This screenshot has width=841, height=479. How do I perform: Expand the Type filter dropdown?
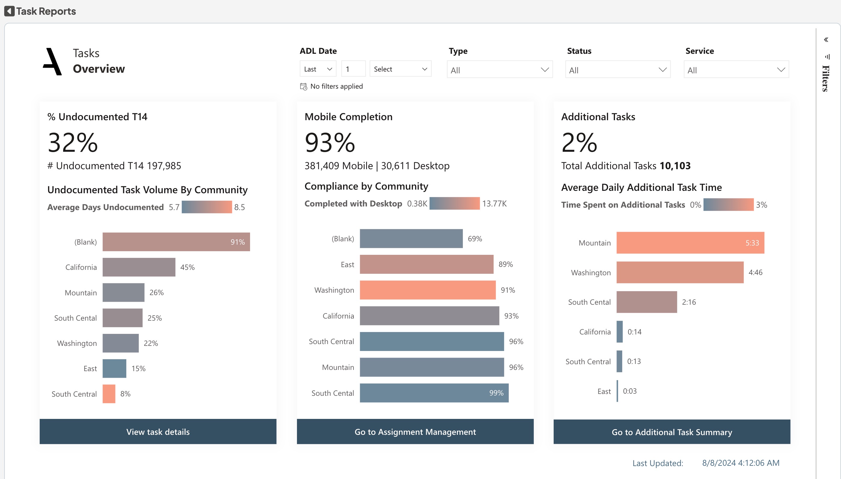pyautogui.click(x=500, y=70)
